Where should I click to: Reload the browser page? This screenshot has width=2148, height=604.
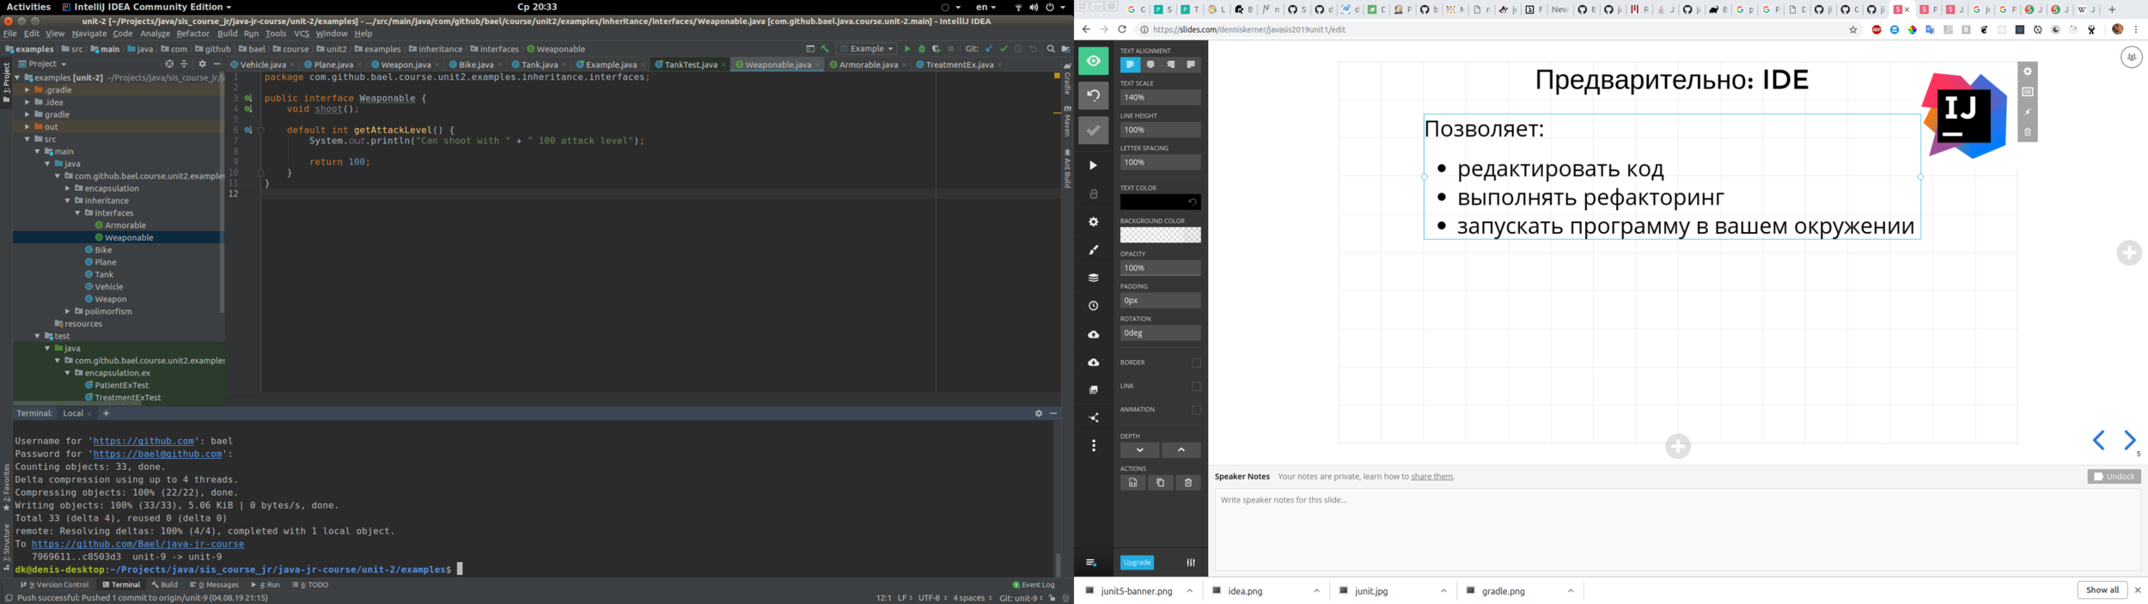click(1122, 29)
